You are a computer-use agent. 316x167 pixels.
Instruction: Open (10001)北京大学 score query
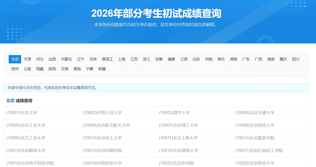pyautogui.click(x=22, y=113)
